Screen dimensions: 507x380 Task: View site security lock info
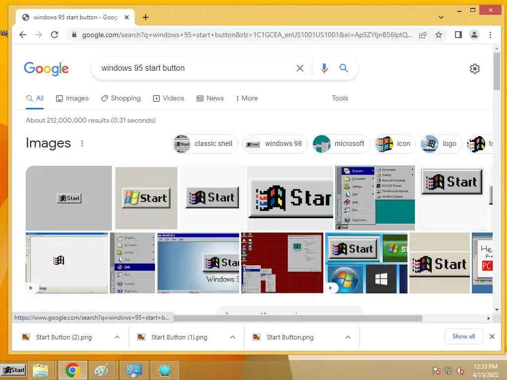(74, 35)
